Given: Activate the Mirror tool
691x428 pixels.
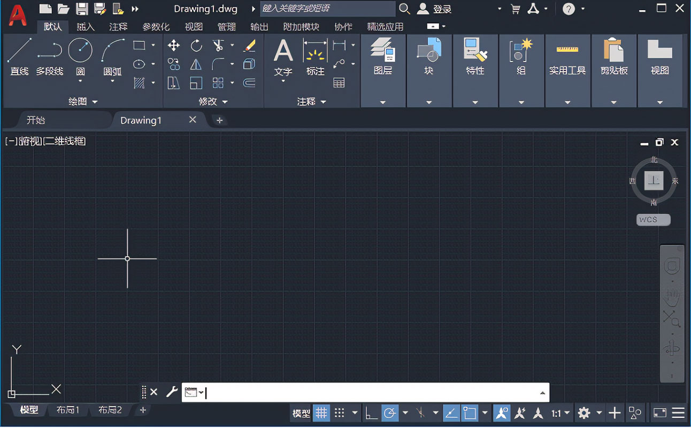Looking at the screenshot, I should (196, 64).
